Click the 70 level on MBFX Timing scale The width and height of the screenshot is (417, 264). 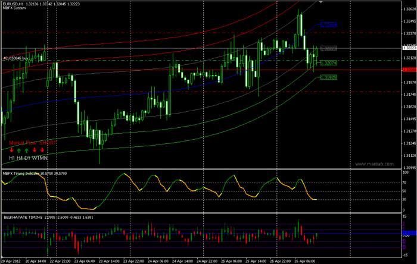pyautogui.click(x=404, y=183)
